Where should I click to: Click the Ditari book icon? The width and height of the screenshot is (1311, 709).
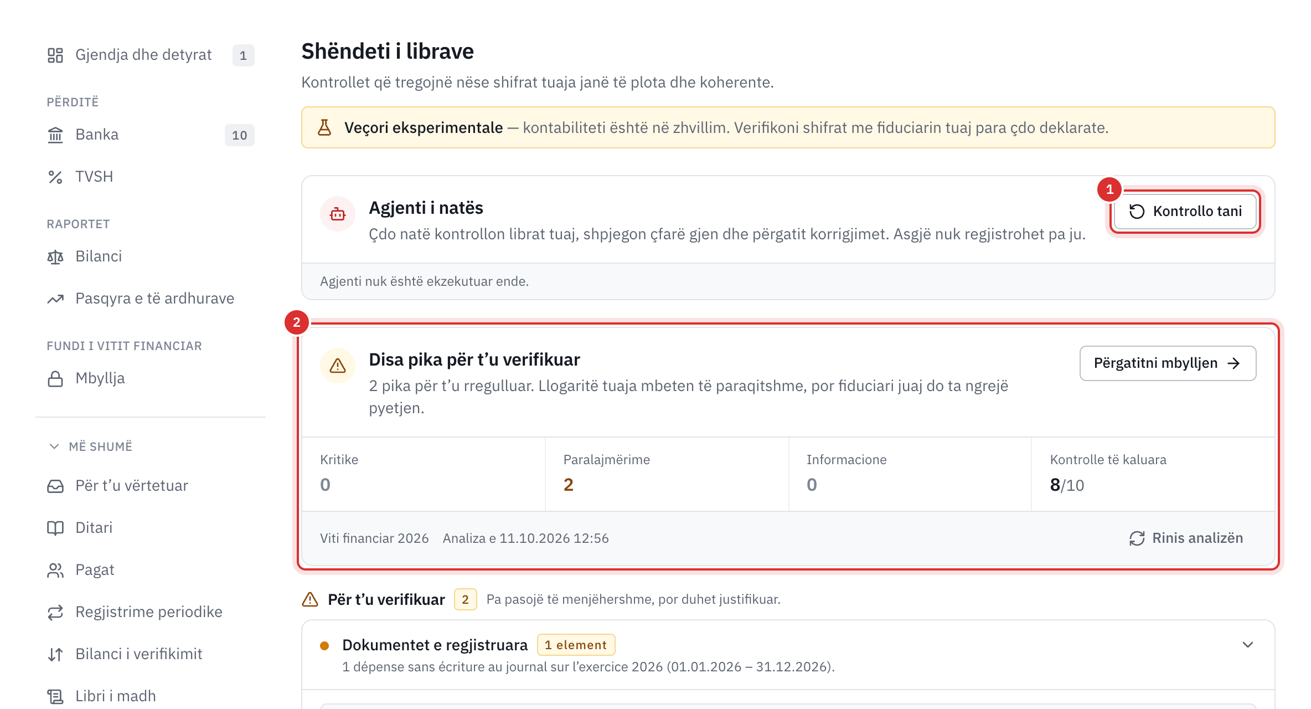pyautogui.click(x=55, y=528)
